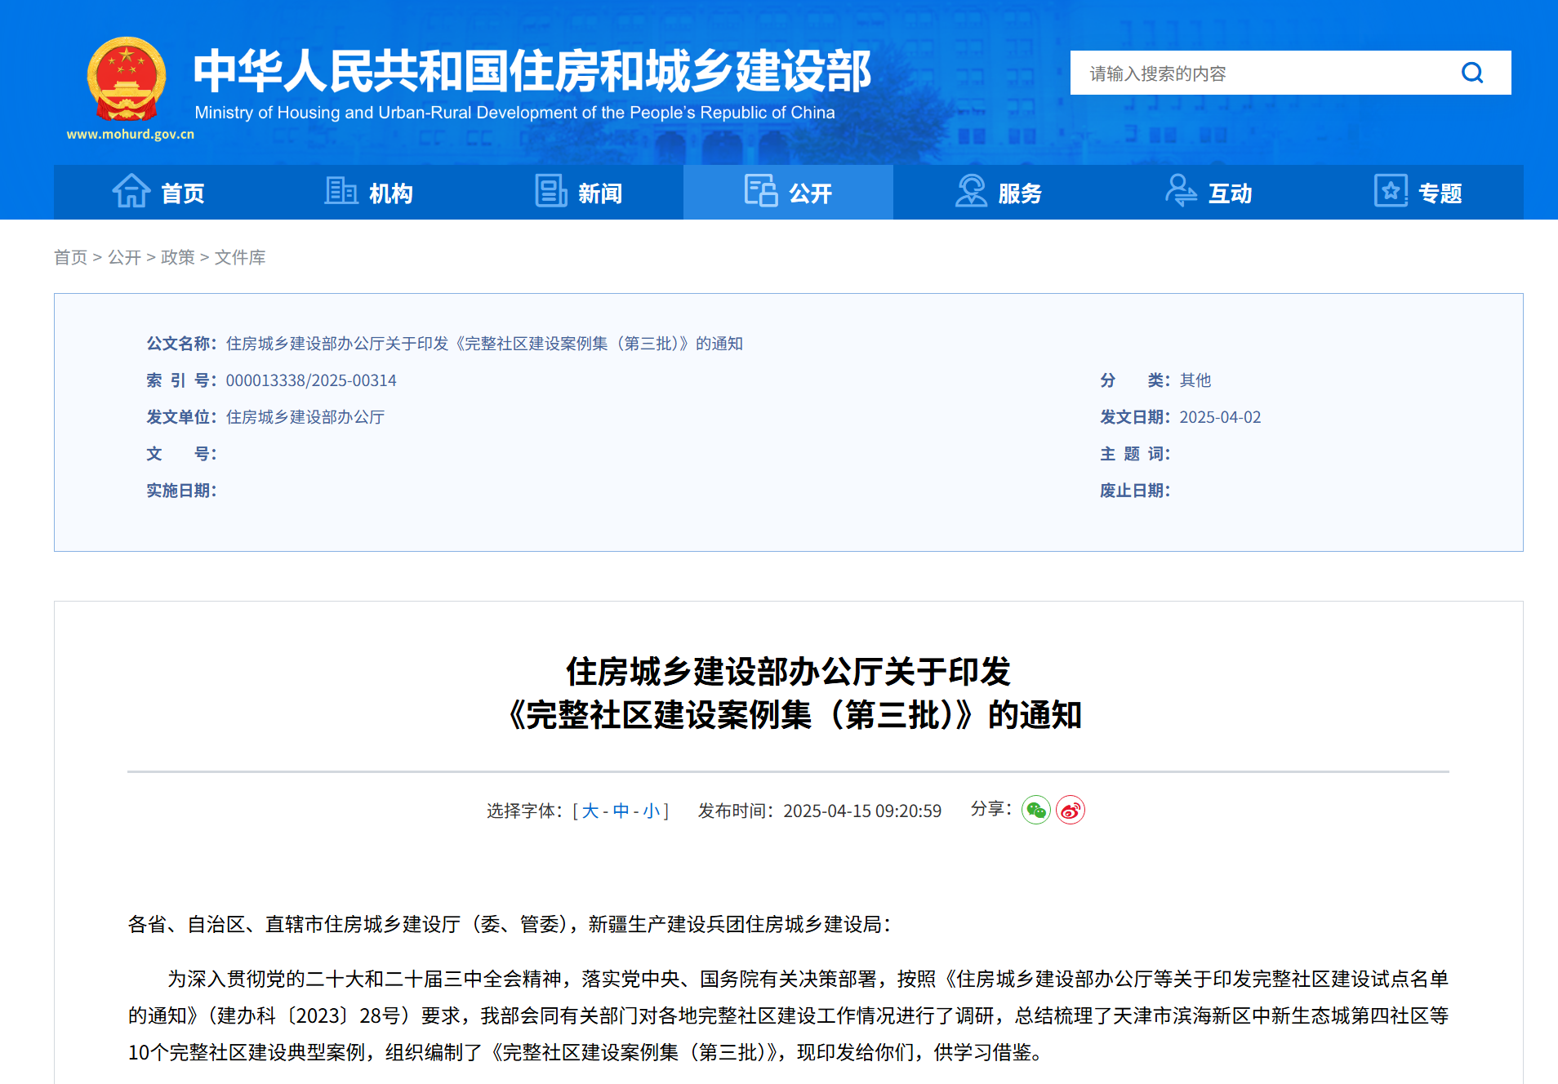
Task: Select small font size 小
Action: pos(652,811)
